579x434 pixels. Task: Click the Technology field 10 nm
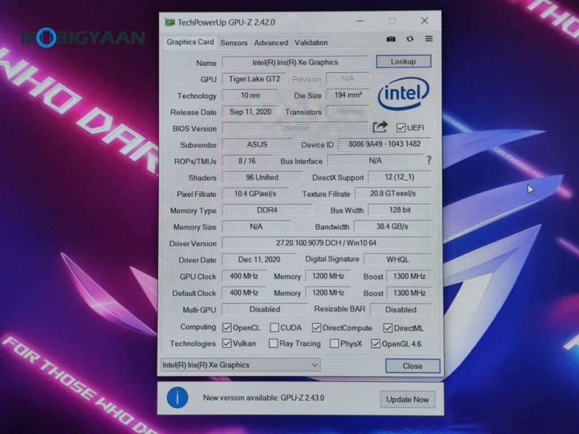click(x=250, y=95)
